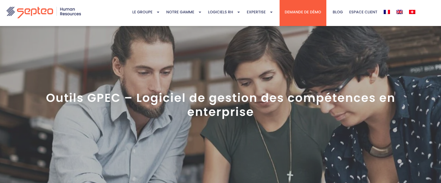
Task: Expand the arrow next to Notre Gamme
Action: [200, 12]
